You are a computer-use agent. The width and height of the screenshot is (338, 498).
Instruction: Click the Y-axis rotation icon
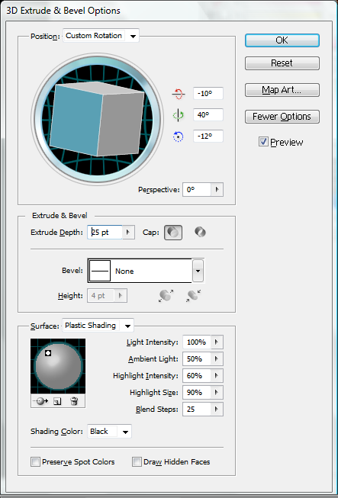click(179, 115)
